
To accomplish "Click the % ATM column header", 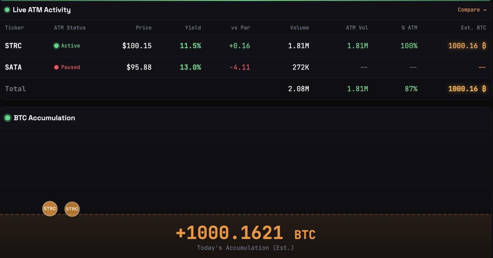I will click(x=409, y=28).
